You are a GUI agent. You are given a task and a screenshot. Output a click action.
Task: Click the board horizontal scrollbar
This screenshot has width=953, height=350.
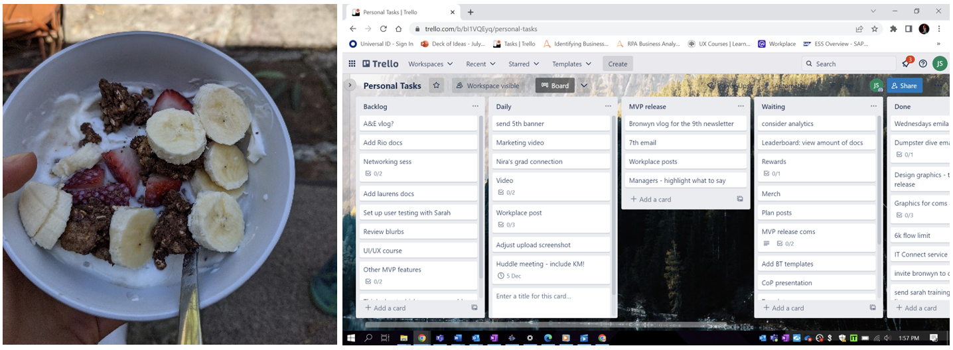531,325
